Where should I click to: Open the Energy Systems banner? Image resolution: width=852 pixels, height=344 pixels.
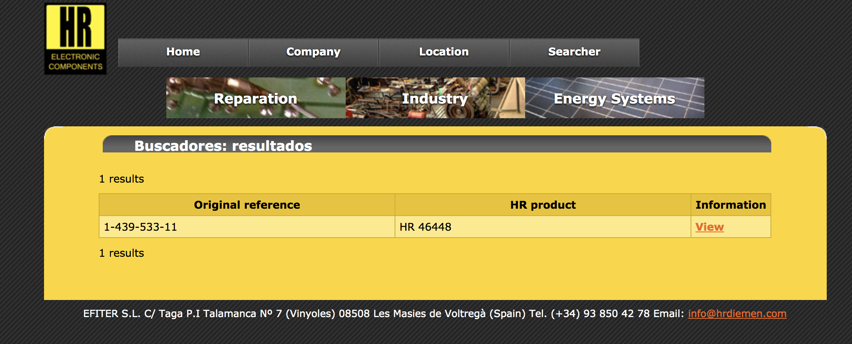(614, 98)
